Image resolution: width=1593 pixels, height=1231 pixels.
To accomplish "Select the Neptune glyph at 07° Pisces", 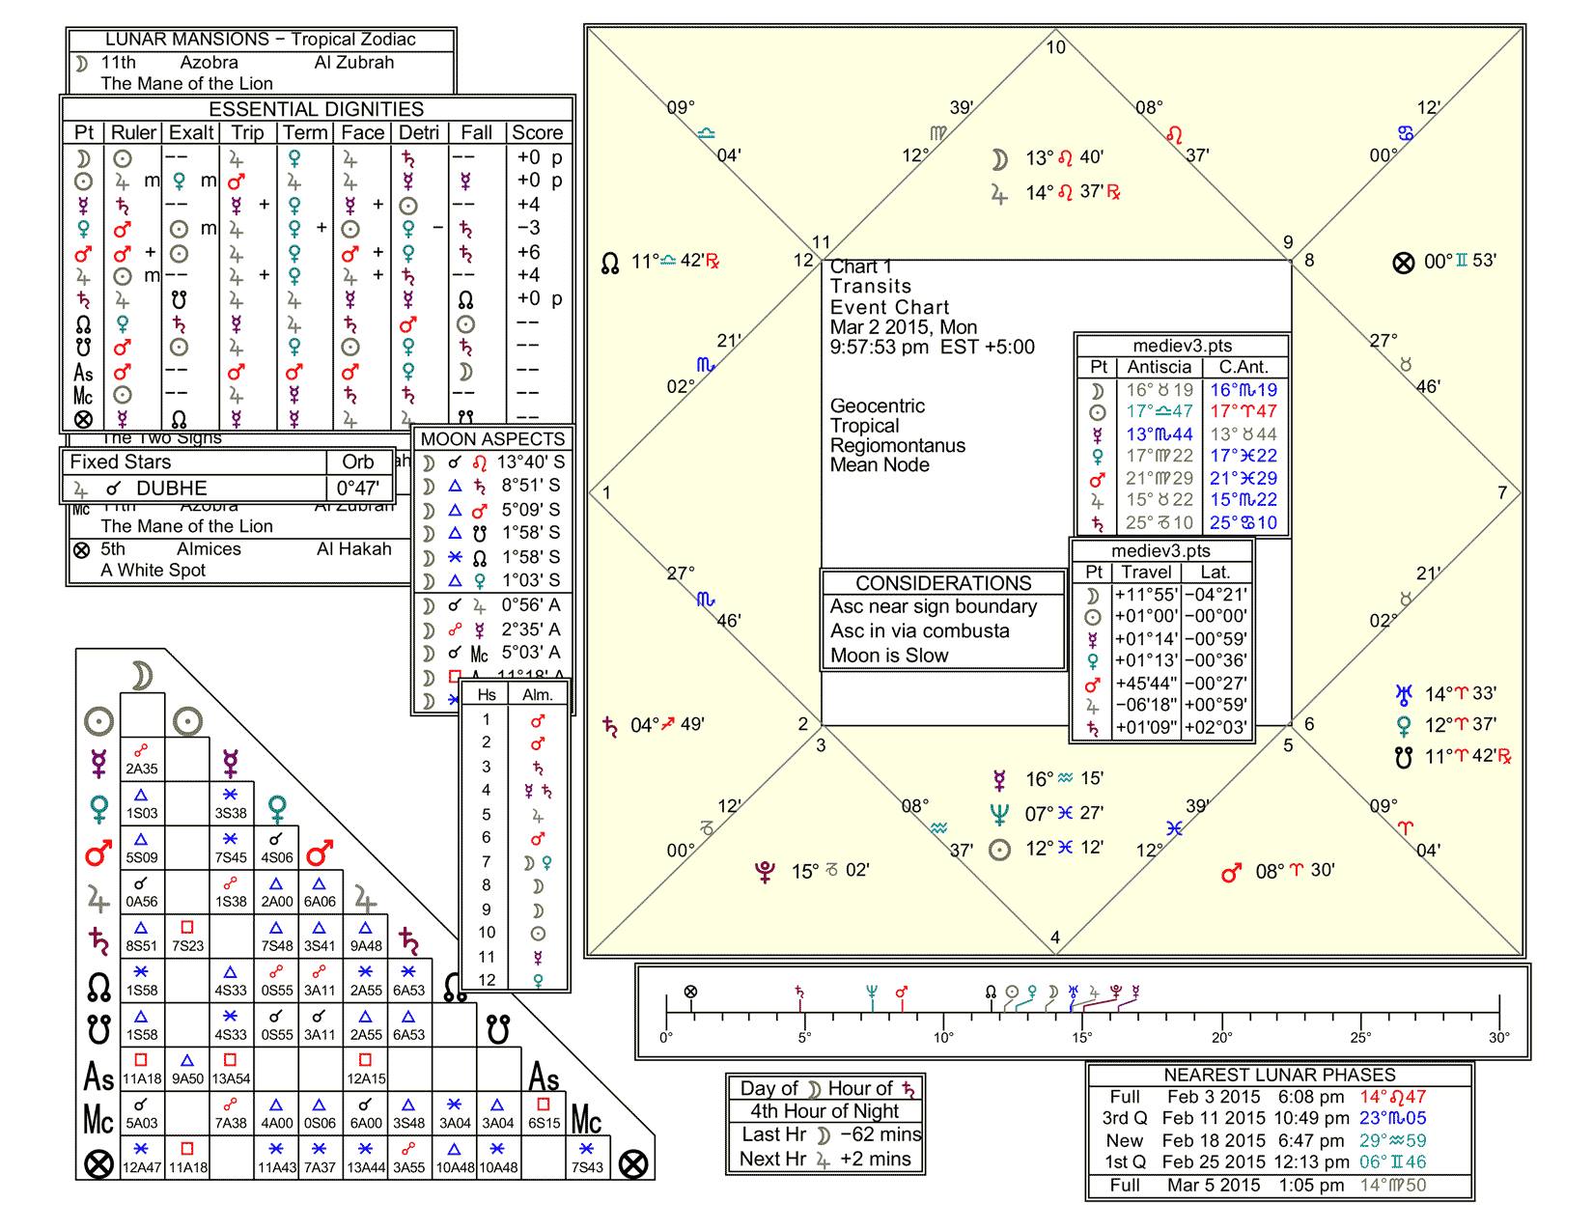I will pyautogui.click(x=997, y=814).
